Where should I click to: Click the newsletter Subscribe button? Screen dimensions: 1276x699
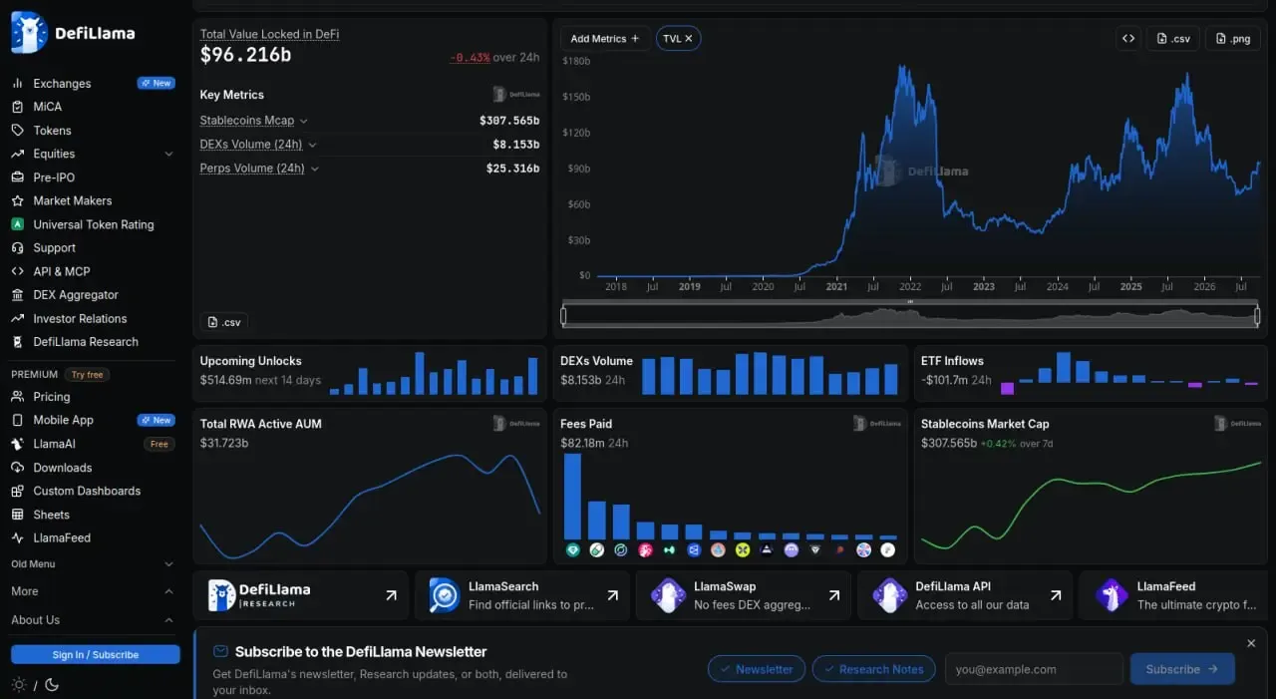point(1182,669)
